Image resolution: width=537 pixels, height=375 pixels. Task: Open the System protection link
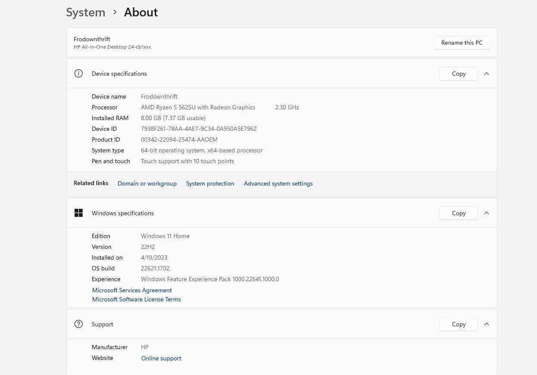tap(210, 183)
